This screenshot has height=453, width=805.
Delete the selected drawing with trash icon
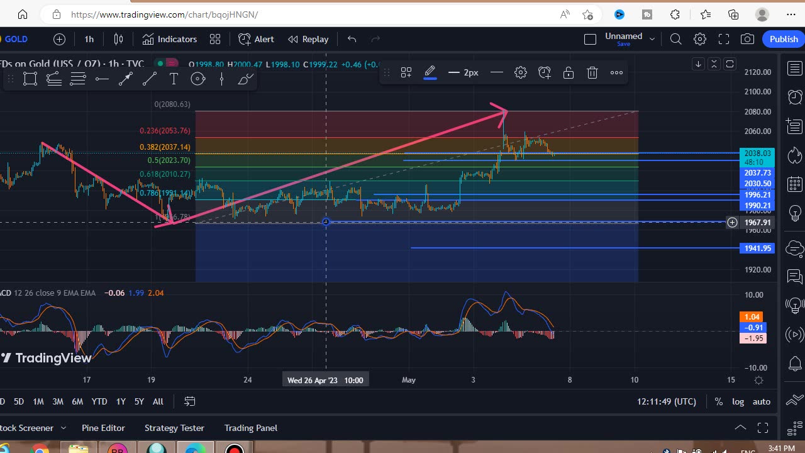pyautogui.click(x=592, y=72)
